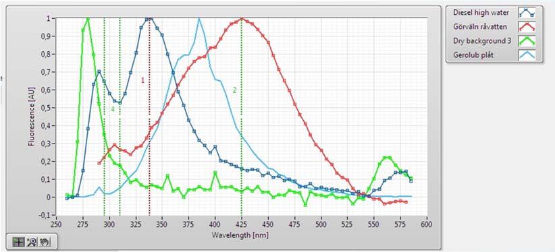Select the 'Dry background 3' legend label
This screenshot has height=252, width=555.
click(x=482, y=41)
